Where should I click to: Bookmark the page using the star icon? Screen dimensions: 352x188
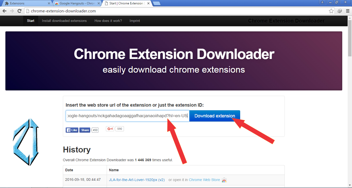331,11
